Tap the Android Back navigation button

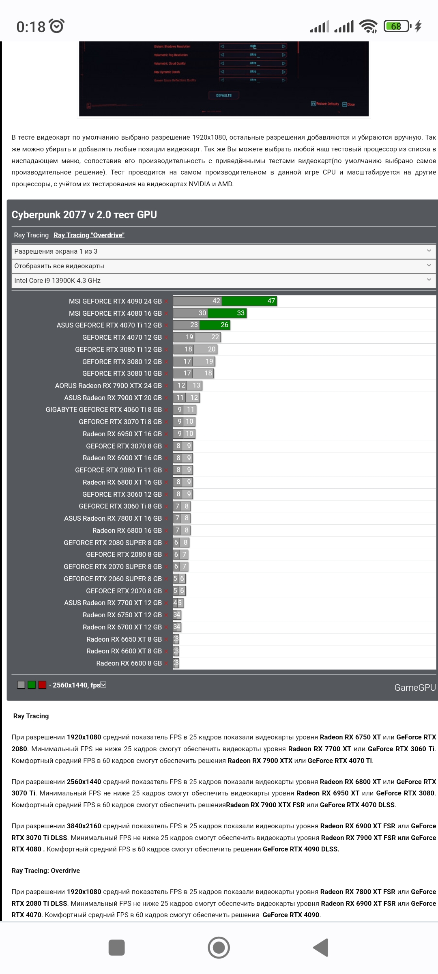[x=321, y=948]
